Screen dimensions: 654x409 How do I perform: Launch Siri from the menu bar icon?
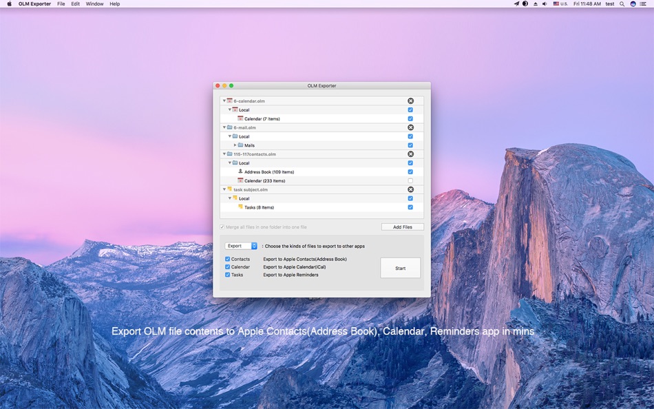tap(633, 3)
